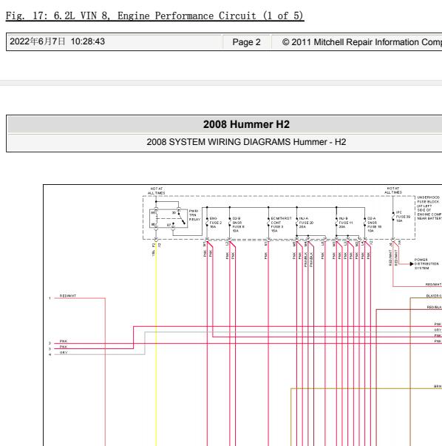This screenshot has height=446, width=442.
Task: Click the 'POWER DISTRIBUTION SYSTEM' arrow label
Action: coord(426,263)
